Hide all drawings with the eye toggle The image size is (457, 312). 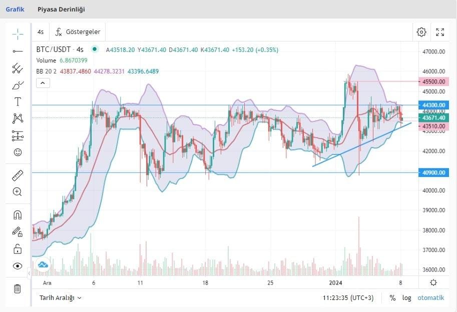tap(17, 265)
